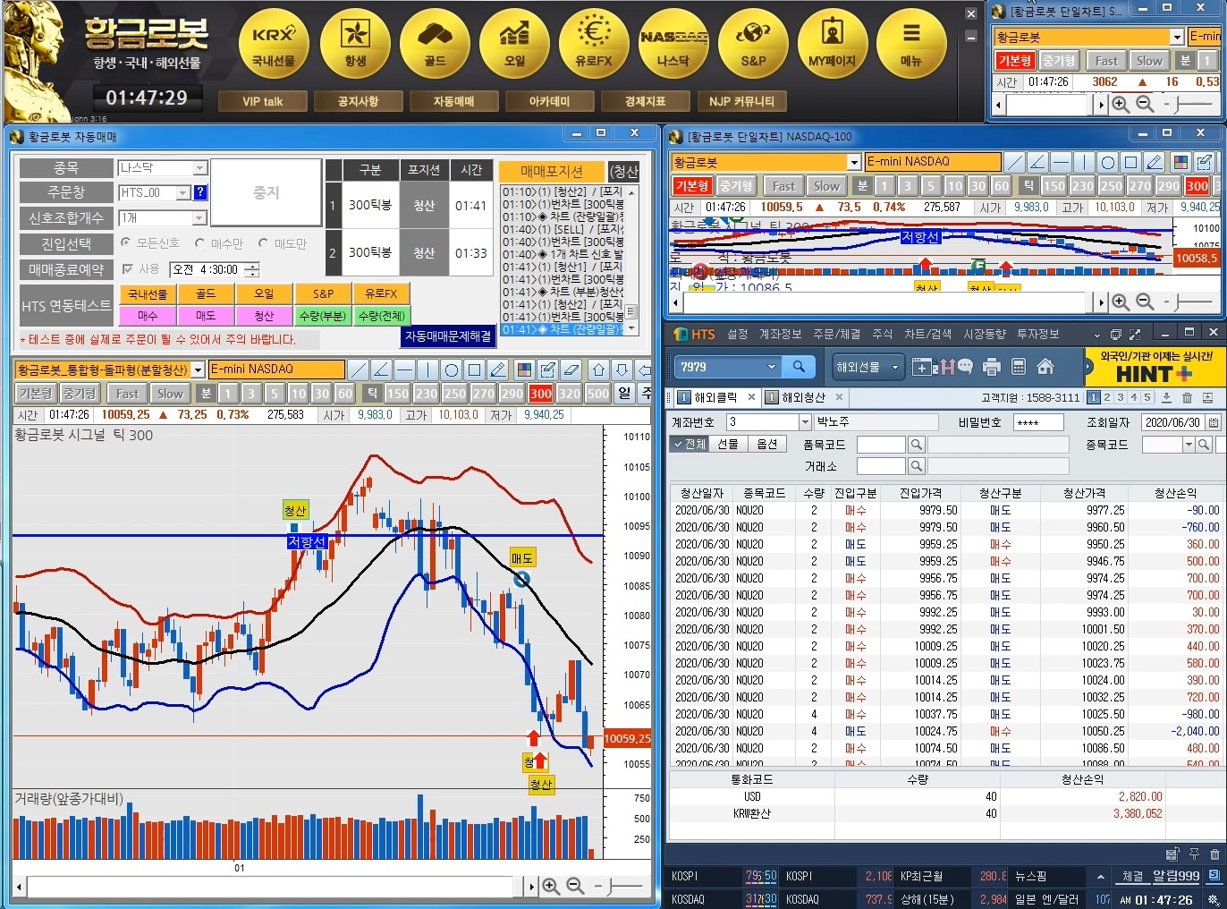Select vertical line tool in main chart toolbar

(427, 370)
